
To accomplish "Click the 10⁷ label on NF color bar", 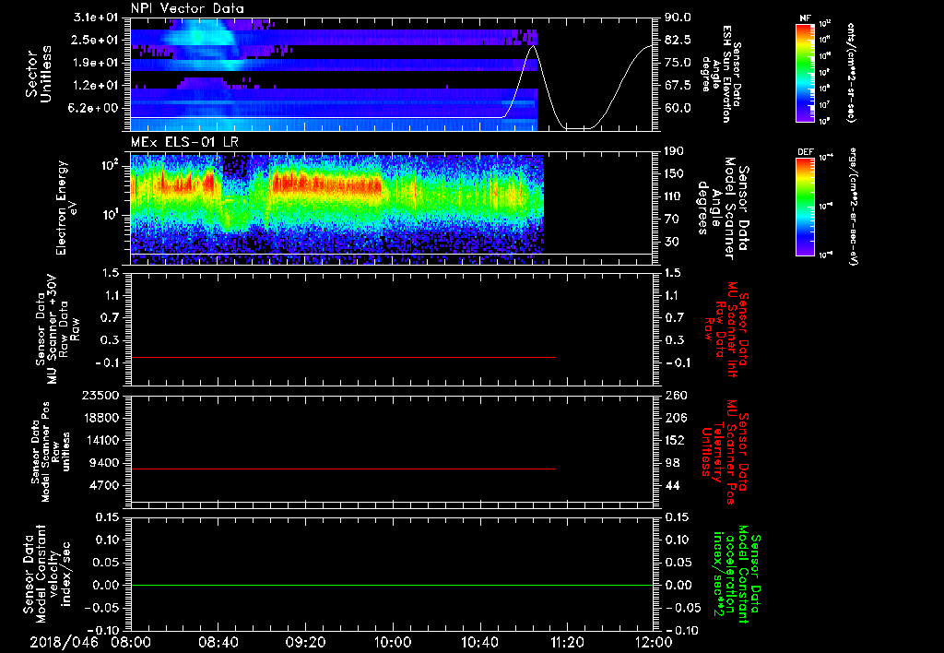I will [x=825, y=105].
